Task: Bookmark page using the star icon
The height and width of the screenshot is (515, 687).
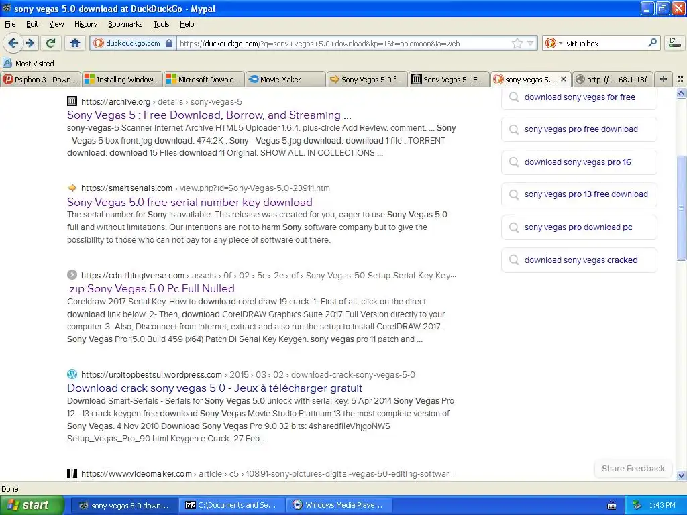Action: click(517, 43)
